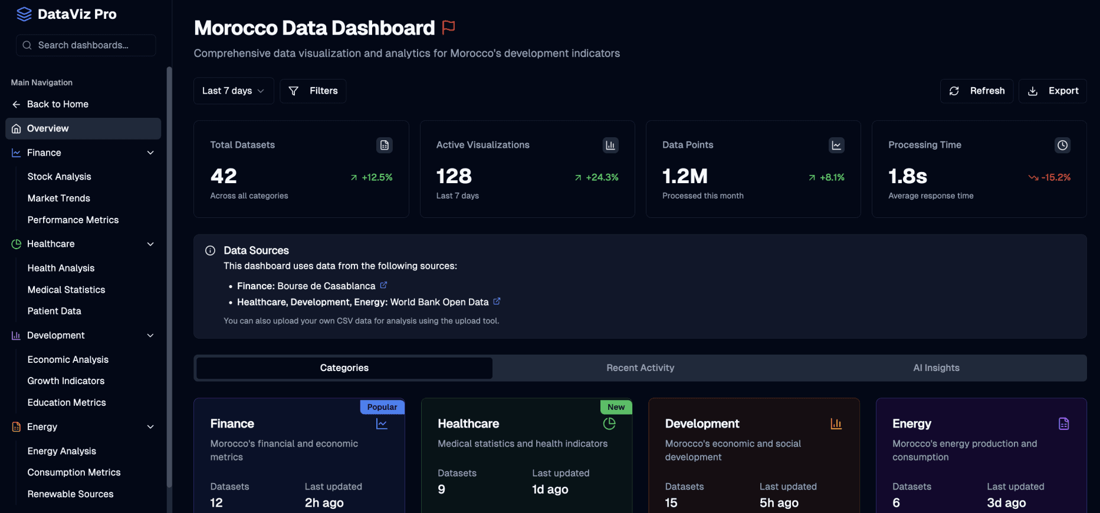Collapse the Finance section in sidebar
Image resolution: width=1100 pixels, height=513 pixels.
click(x=150, y=153)
